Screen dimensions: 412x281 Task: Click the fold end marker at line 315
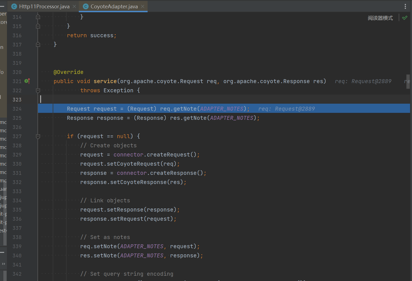pyautogui.click(x=38, y=26)
